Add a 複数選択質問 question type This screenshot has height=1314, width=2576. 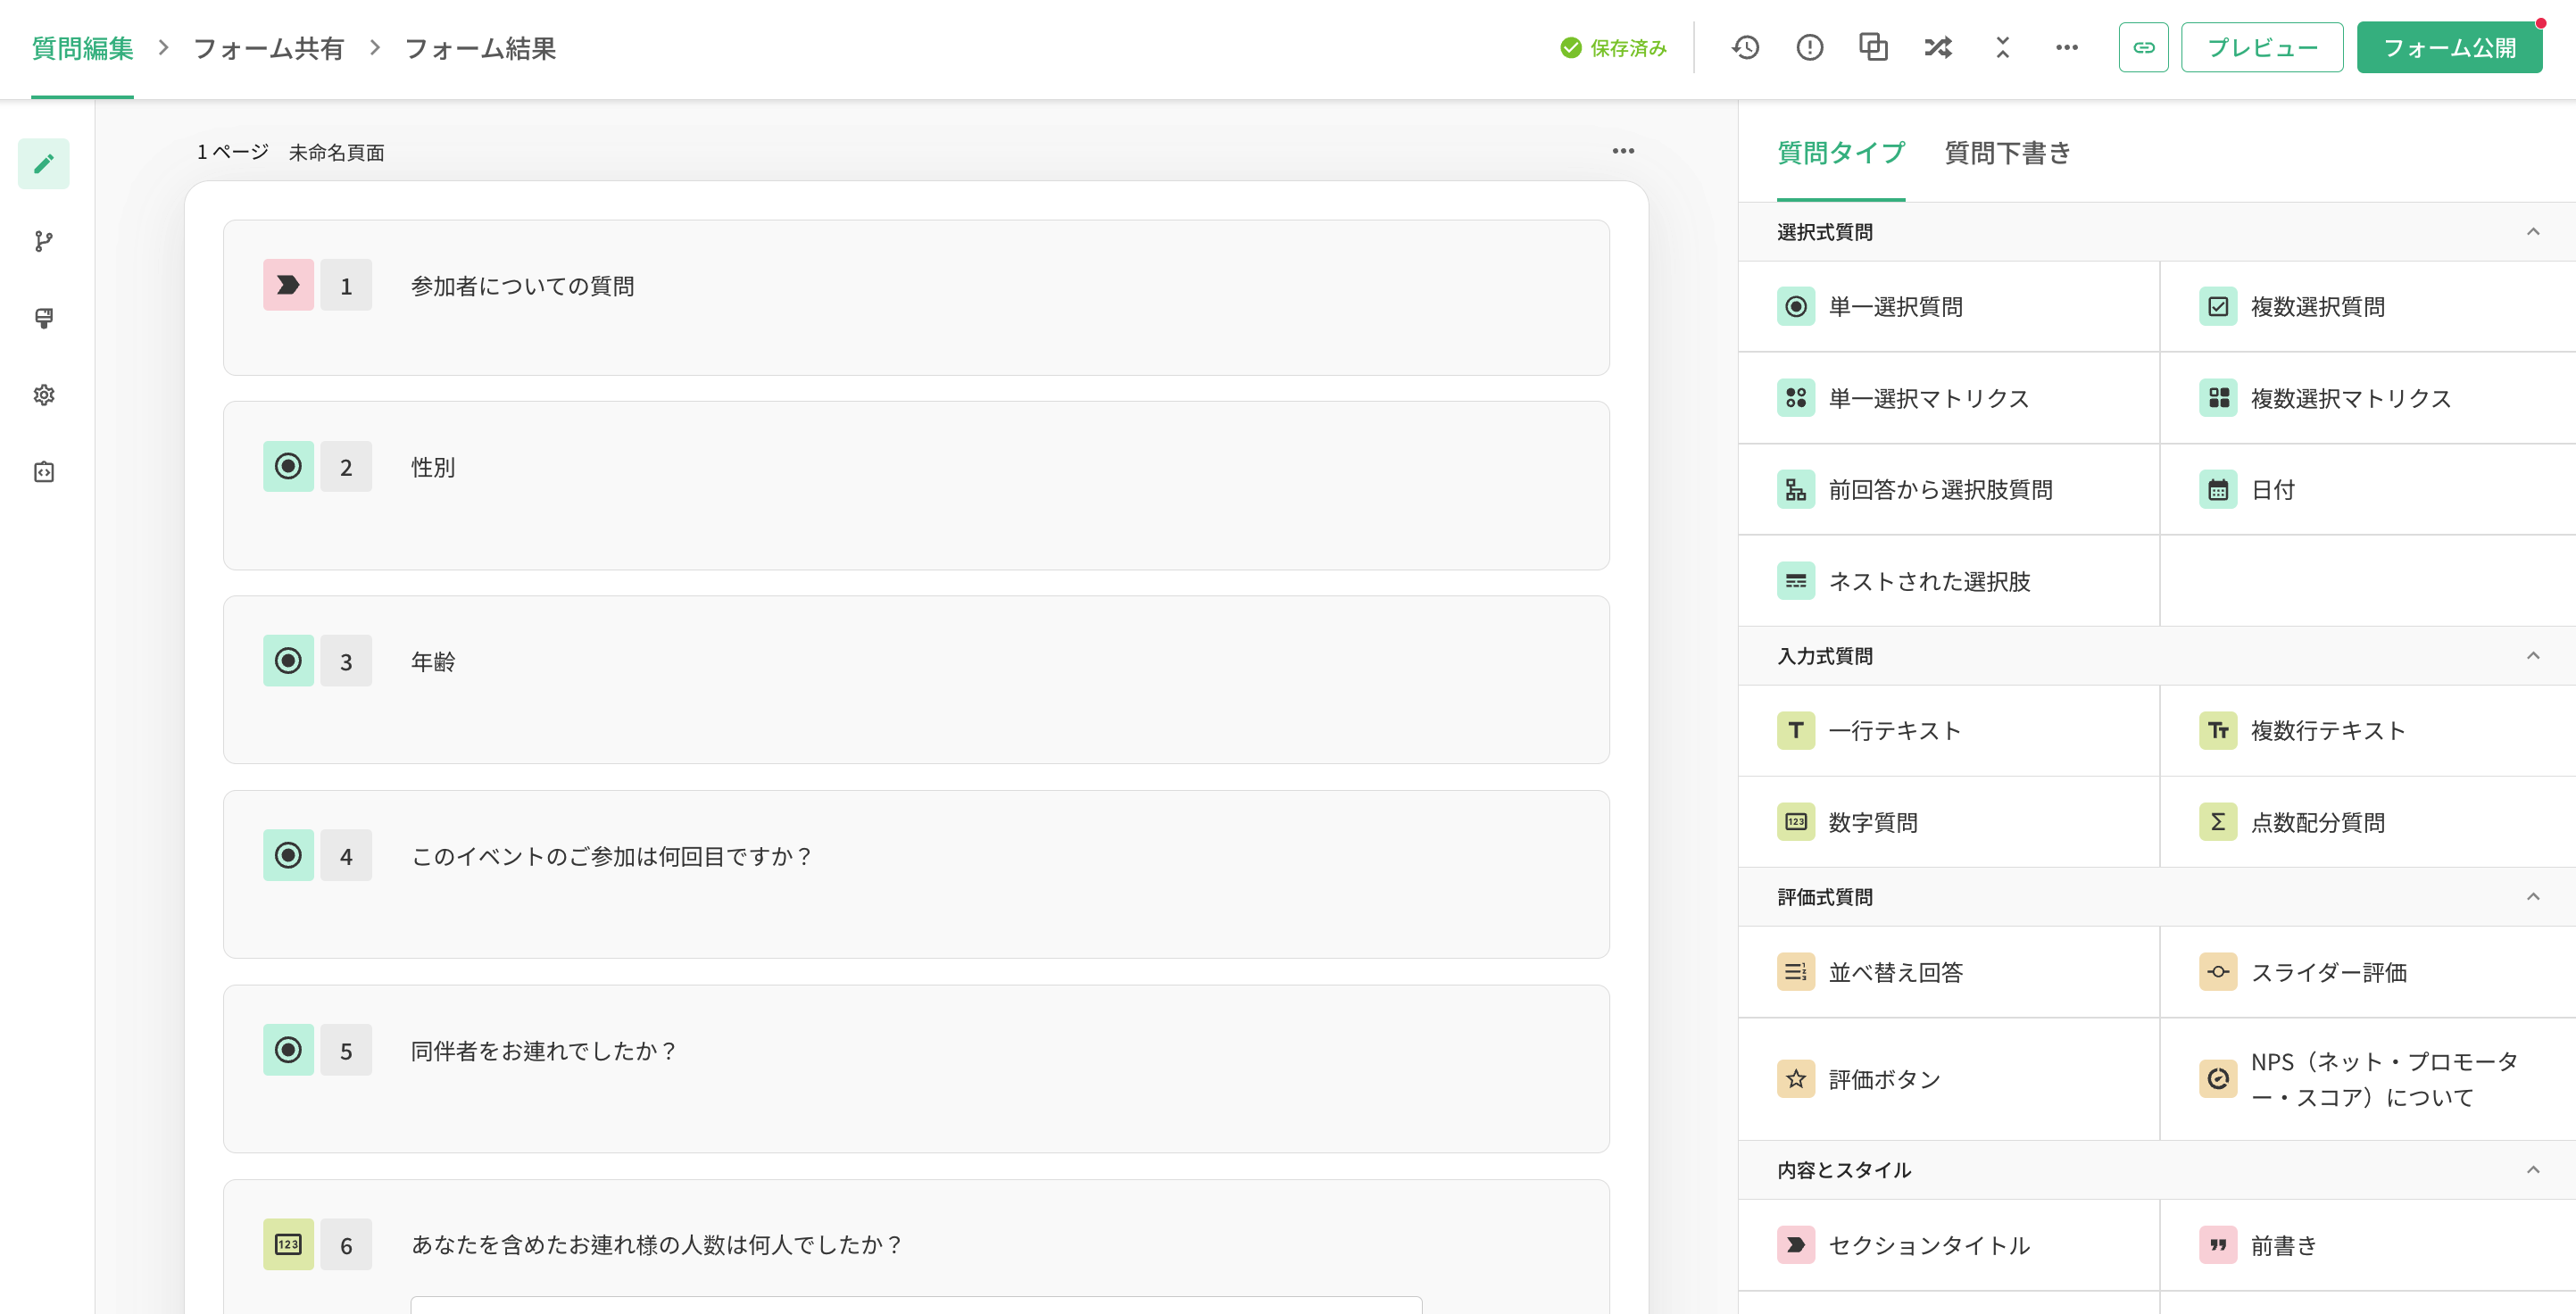2368,307
